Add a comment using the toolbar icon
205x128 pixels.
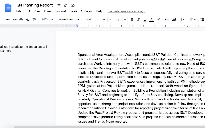pos(173,20)
